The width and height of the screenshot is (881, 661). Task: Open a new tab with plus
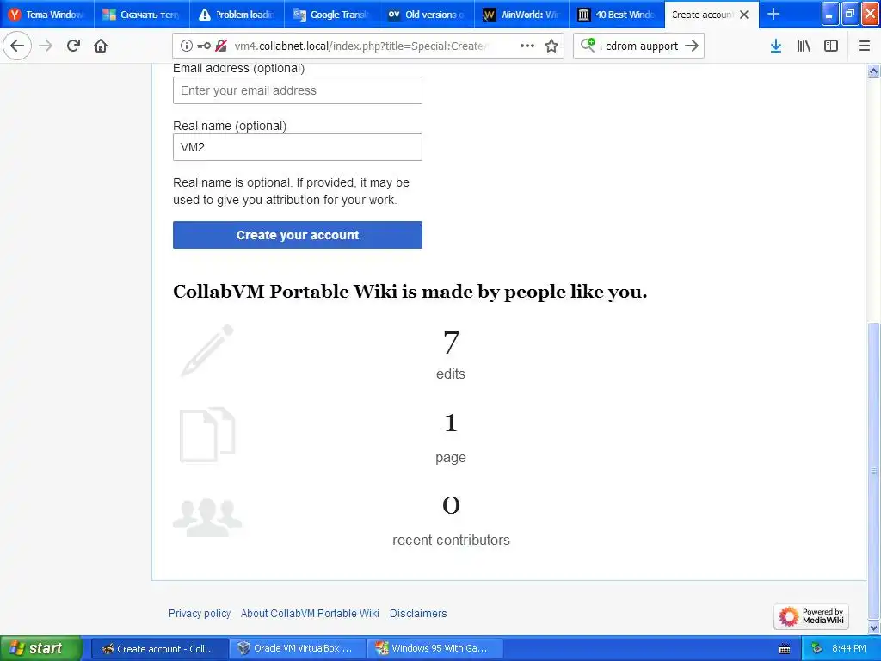(x=773, y=14)
